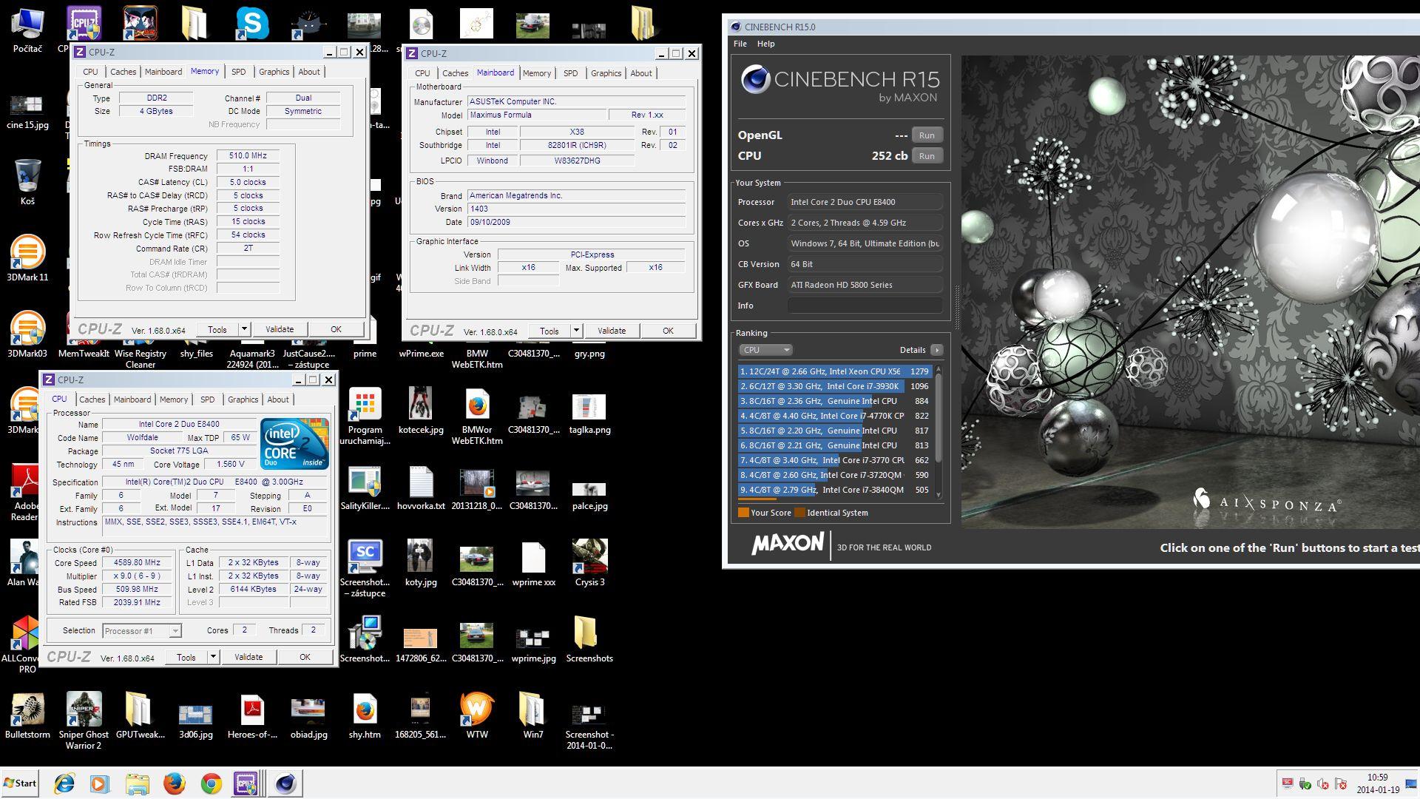
Task: Expand Tools dropdown arrow in Memory CPU-Z window
Action: tap(244, 329)
